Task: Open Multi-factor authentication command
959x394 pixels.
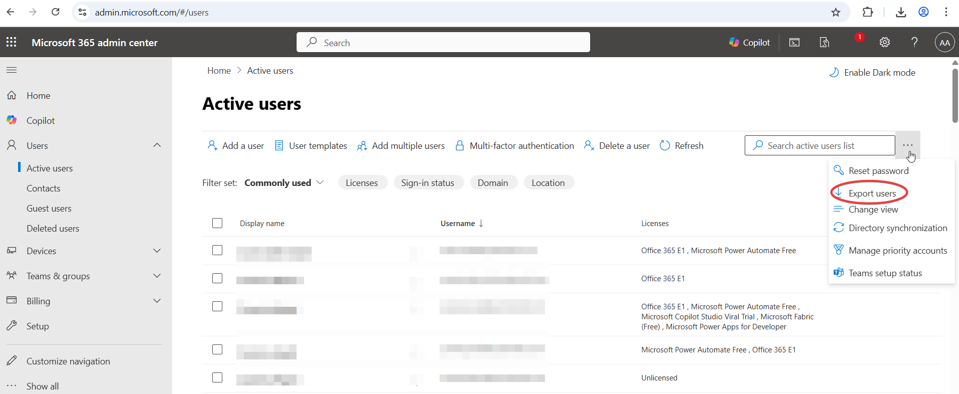Action: coord(514,146)
